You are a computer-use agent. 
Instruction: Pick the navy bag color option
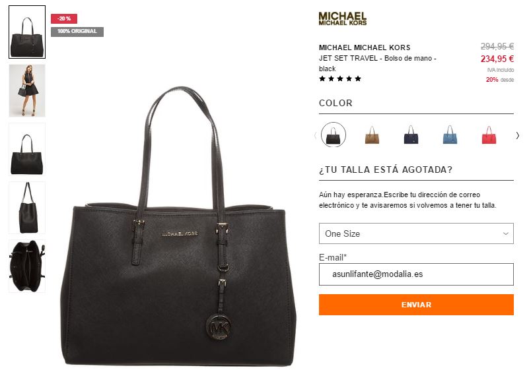[x=411, y=135]
